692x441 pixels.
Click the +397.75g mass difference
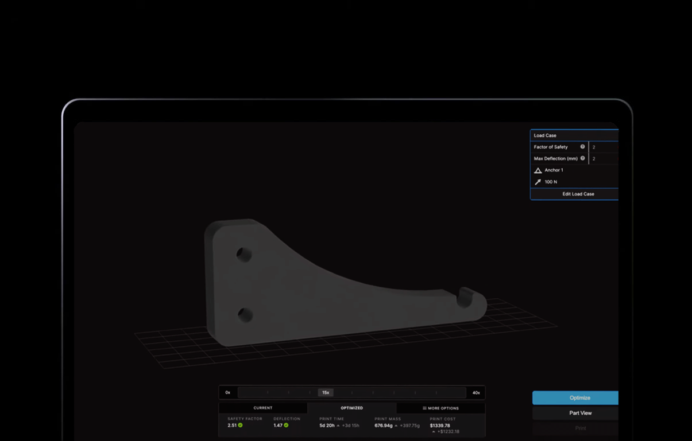click(409, 426)
